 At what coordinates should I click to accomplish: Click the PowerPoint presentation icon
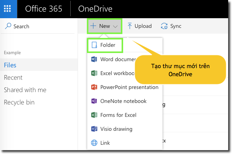tap(94, 87)
